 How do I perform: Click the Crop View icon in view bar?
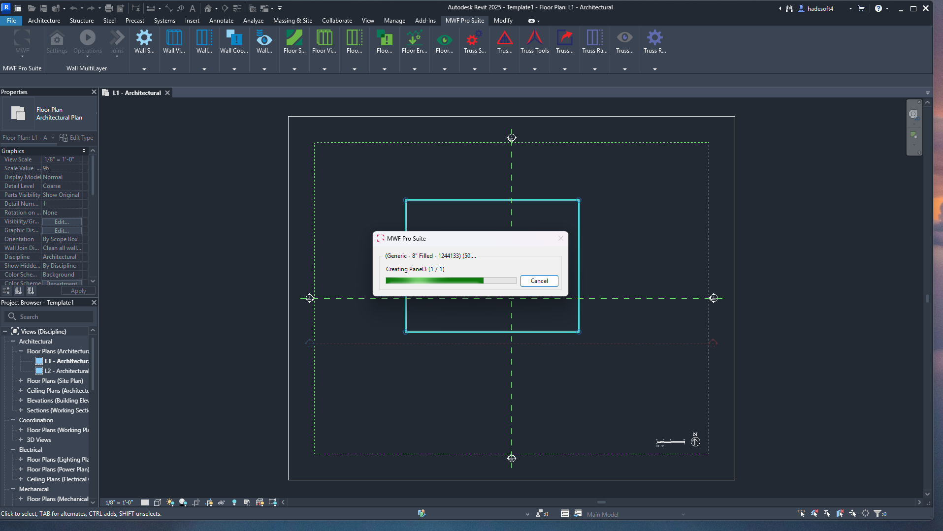196,502
